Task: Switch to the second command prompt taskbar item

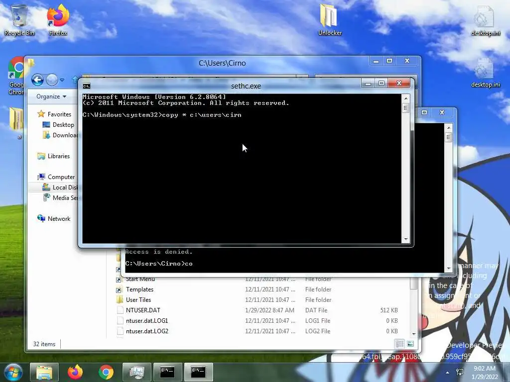Action: coord(198,372)
